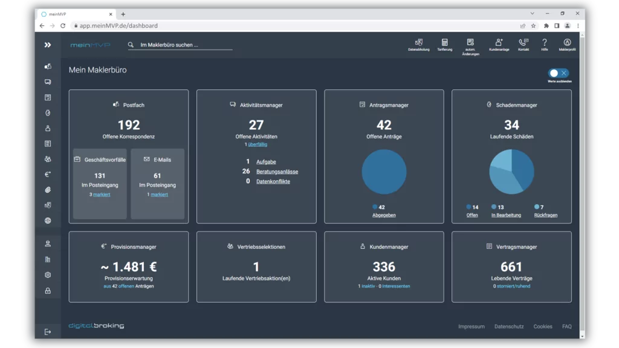This screenshot has height=348, width=619.
Task: Click 'markiert' link under Geschäftsvorfälle
Action: pos(102,195)
